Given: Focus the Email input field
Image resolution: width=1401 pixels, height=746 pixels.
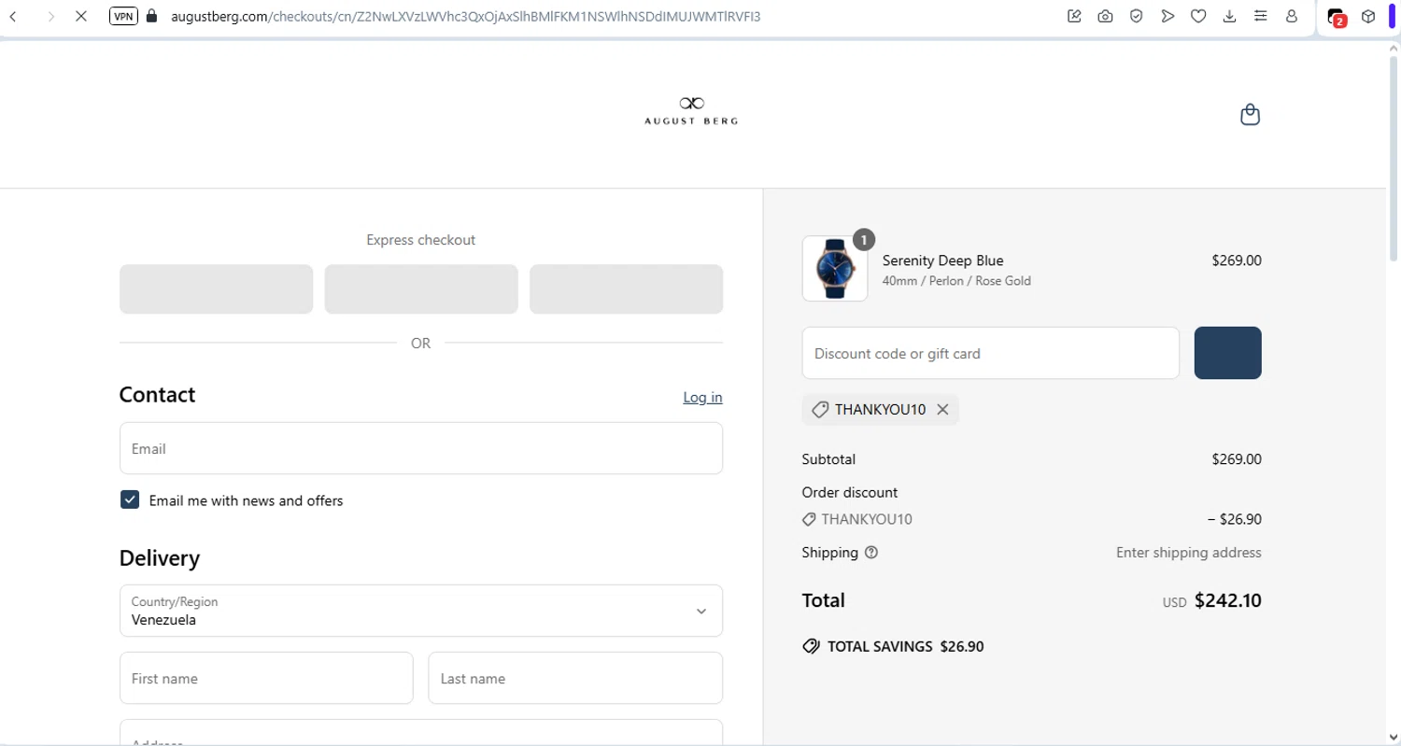Looking at the screenshot, I should pos(421,448).
